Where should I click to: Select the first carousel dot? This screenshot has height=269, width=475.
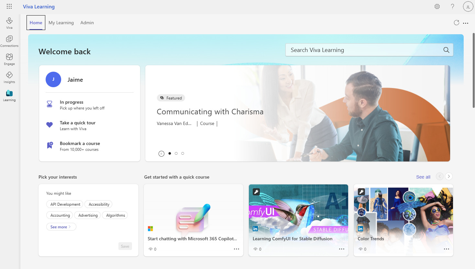[x=170, y=153]
